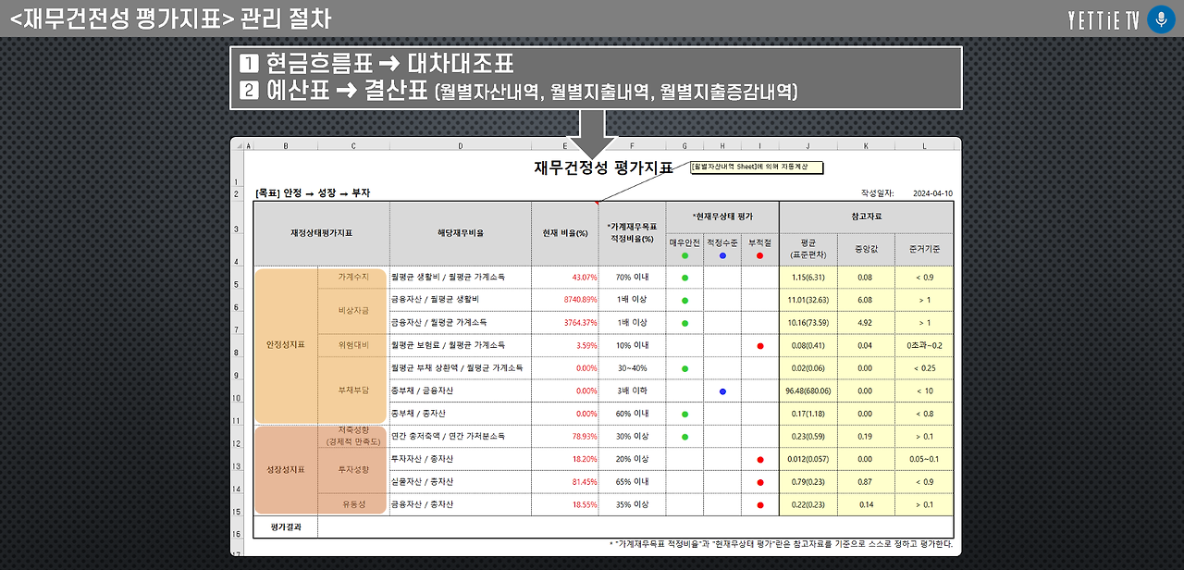Image resolution: width=1184 pixels, height=570 pixels.
Task: Click the red dot in the 투자자산/총자산 row
Action: coord(759,458)
